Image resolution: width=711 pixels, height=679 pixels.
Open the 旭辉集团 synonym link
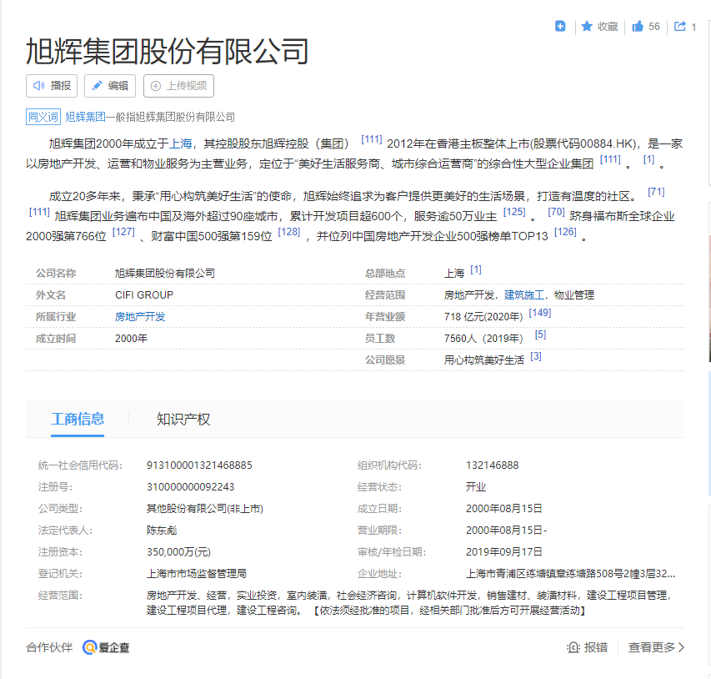85,117
